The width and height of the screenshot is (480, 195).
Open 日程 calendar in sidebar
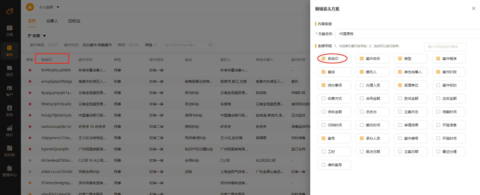[x=10, y=31]
